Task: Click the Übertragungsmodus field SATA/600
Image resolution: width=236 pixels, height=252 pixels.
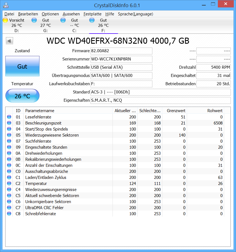Action: pyautogui.click(x=121, y=76)
